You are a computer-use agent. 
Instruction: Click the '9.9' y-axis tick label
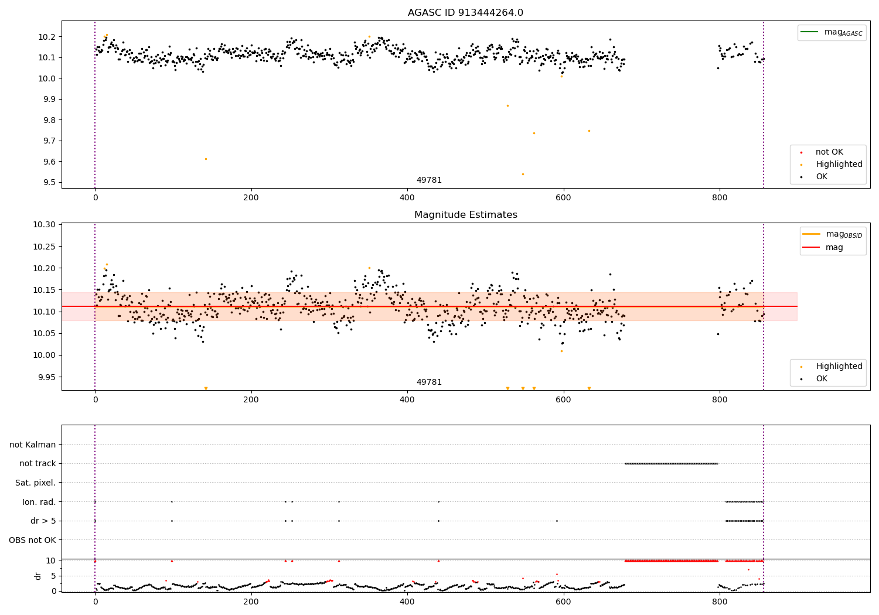click(x=49, y=100)
